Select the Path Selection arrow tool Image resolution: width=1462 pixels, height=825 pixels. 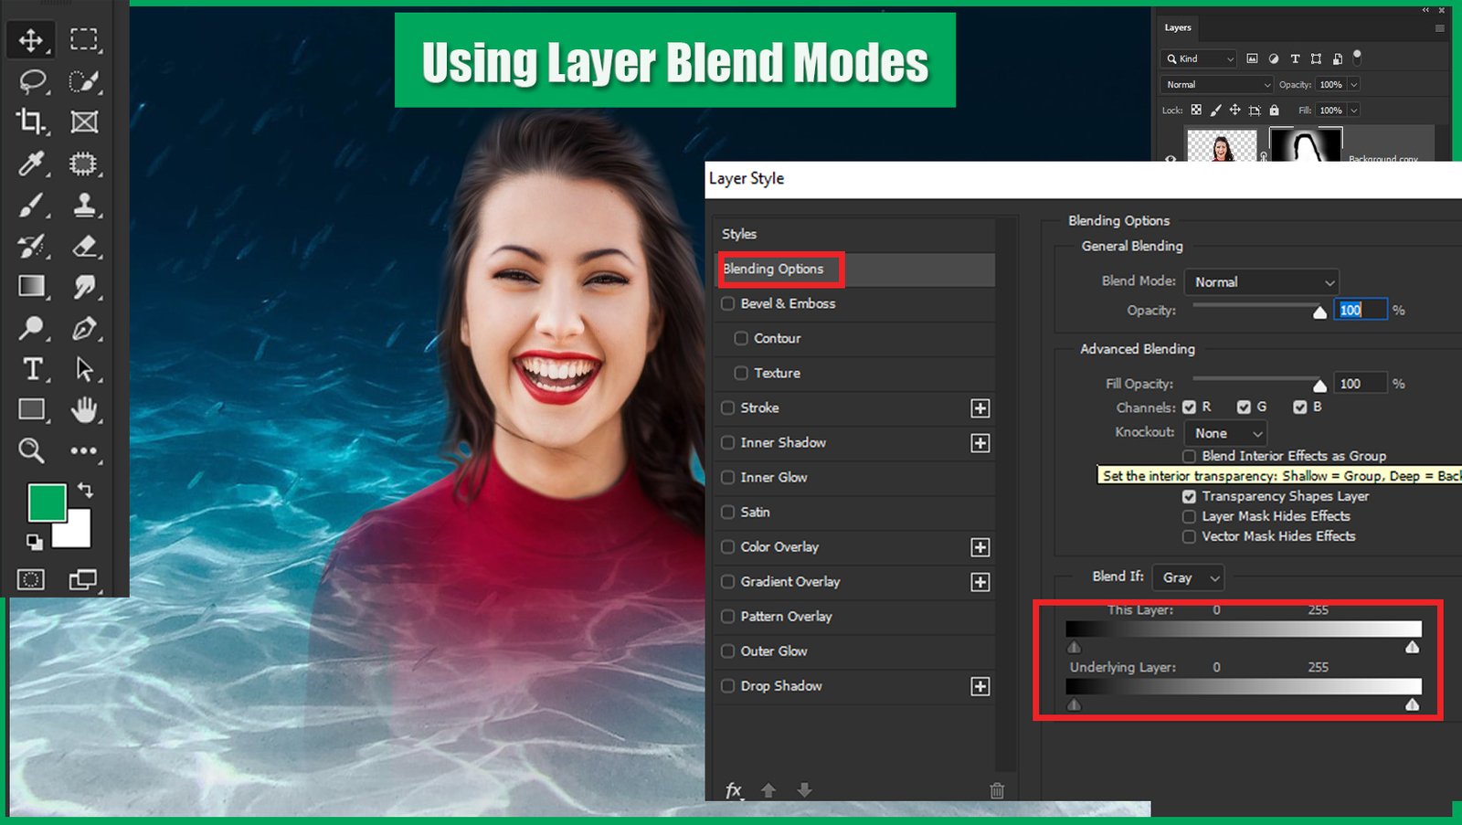(x=84, y=369)
